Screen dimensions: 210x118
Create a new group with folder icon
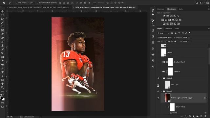point(197,116)
